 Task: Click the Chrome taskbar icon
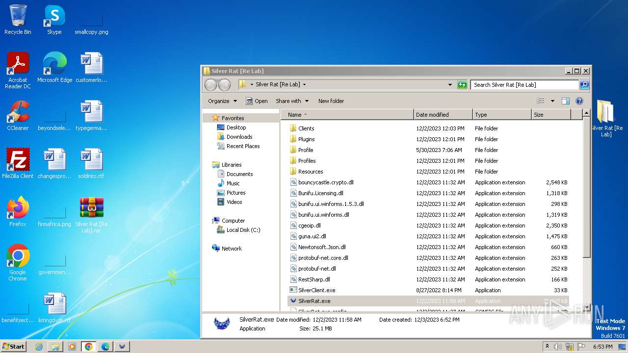[x=88, y=347]
